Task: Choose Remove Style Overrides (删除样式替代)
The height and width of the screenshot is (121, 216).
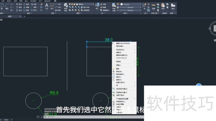Action: 124,55
